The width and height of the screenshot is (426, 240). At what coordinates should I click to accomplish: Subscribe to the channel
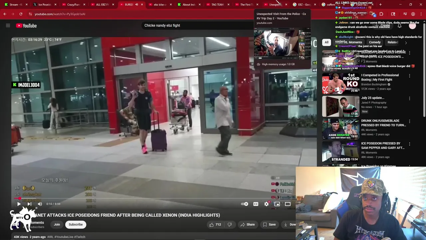[76, 225]
